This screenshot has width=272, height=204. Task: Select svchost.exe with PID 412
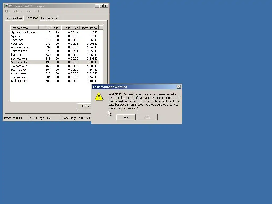(x=54, y=58)
